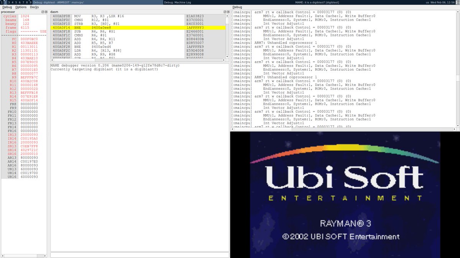Screen dimensions: 460x258
Task: Click the R1 register value 00113011
Action: [x=29, y=47]
